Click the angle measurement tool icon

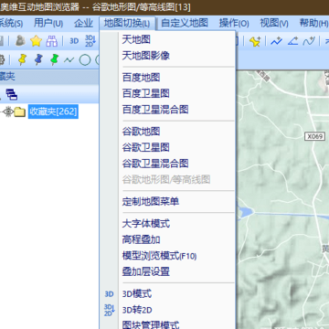tap(292, 41)
